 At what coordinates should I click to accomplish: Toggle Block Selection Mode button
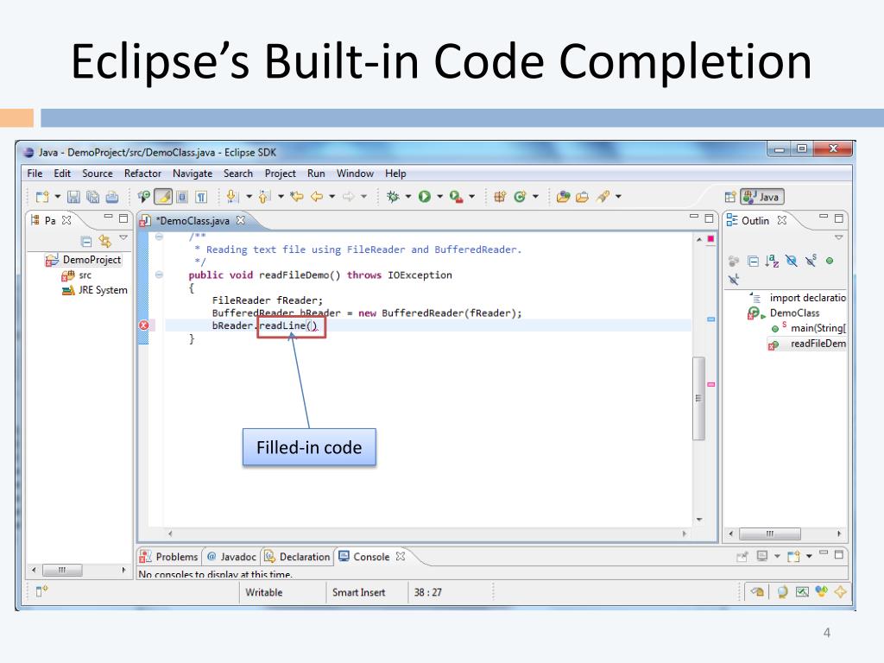pyautogui.click(x=182, y=197)
